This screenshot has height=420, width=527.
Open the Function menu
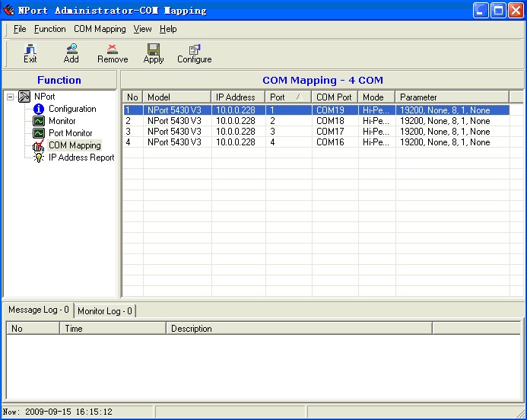coord(49,29)
